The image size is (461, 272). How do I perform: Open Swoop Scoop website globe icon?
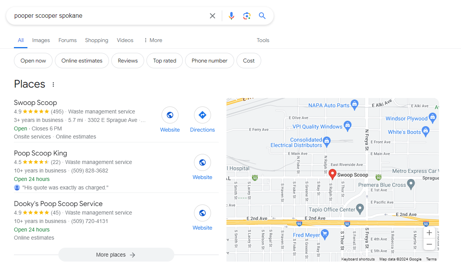(170, 115)
